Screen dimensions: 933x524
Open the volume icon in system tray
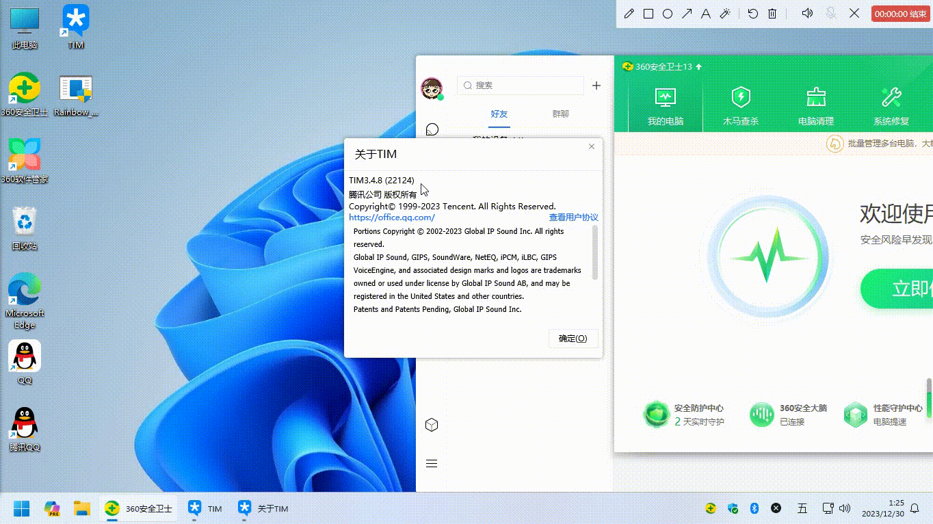[845, 508]
